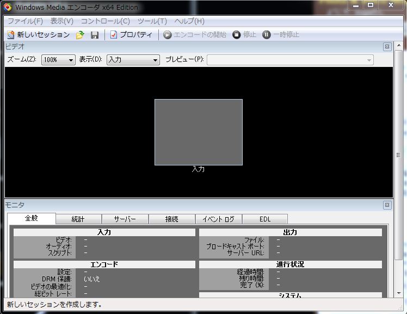
Task: Open プロパティ from the toolbar
Action: click(x=131, y=34)
